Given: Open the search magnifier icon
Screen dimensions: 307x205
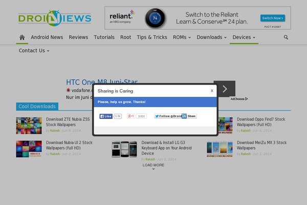Looking at the screenshot, I should click(x=286, y=37).
